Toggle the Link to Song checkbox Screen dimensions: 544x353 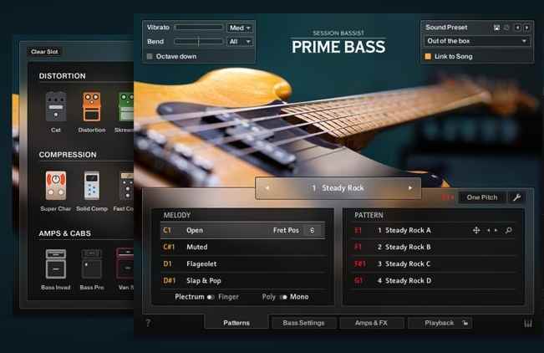coord(428,56)
